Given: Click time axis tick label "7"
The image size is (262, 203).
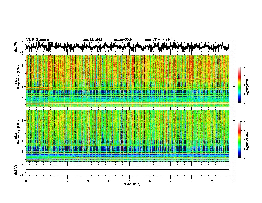Looking at the screenshot, I should [x=171, y=181].
